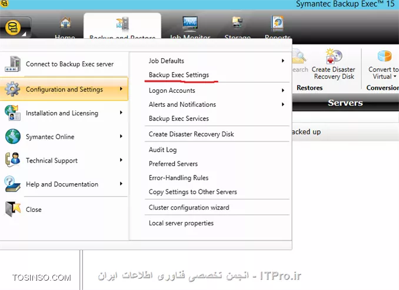This screenshot has height=290, width=399.
Task: Click the Help and Documentation book icon
Action: tap(12, 184)
